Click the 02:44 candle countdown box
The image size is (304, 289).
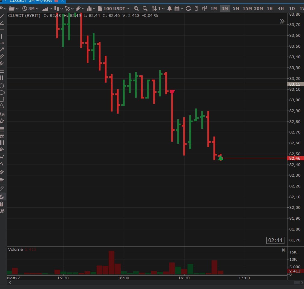(275, 240)
